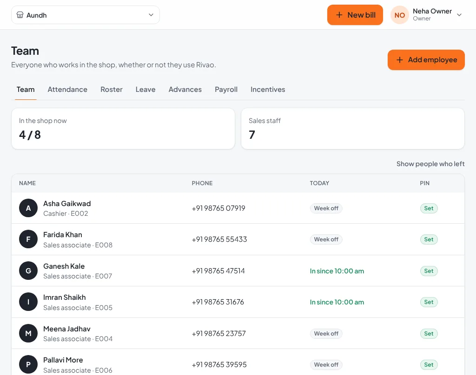Switch to the Team tab
The image size is (476, 375).
click(x=26, y=90)
